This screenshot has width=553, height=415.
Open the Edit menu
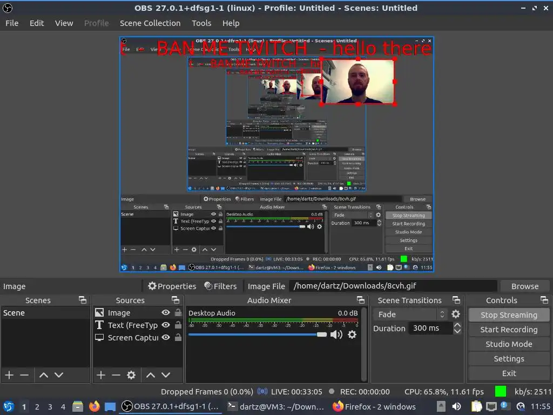37,23
